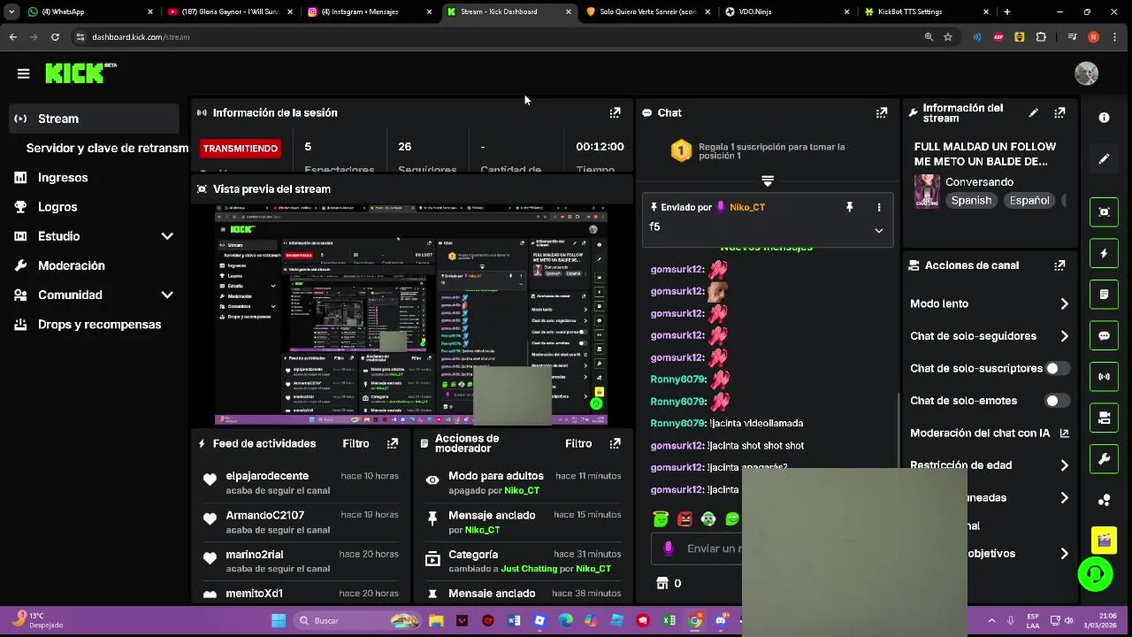Pop out the Chat panel
The height and width of the screenshot is (637, 1132).
point(881,112)
